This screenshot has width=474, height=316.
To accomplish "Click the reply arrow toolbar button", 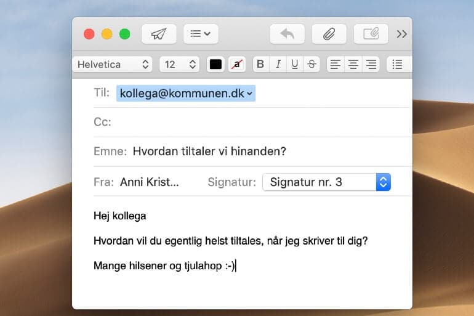I will point(287,34).
